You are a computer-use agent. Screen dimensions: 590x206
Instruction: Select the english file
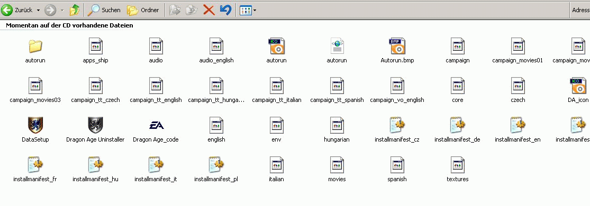click(x=216, y=130)
